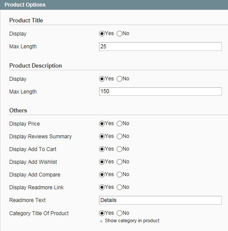Click the Product Title Max Length field
The image size is (228, 231).
[x=160, y=47]
